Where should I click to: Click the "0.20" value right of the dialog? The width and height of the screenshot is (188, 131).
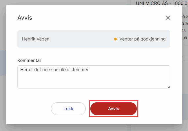[x=185, y=24]
